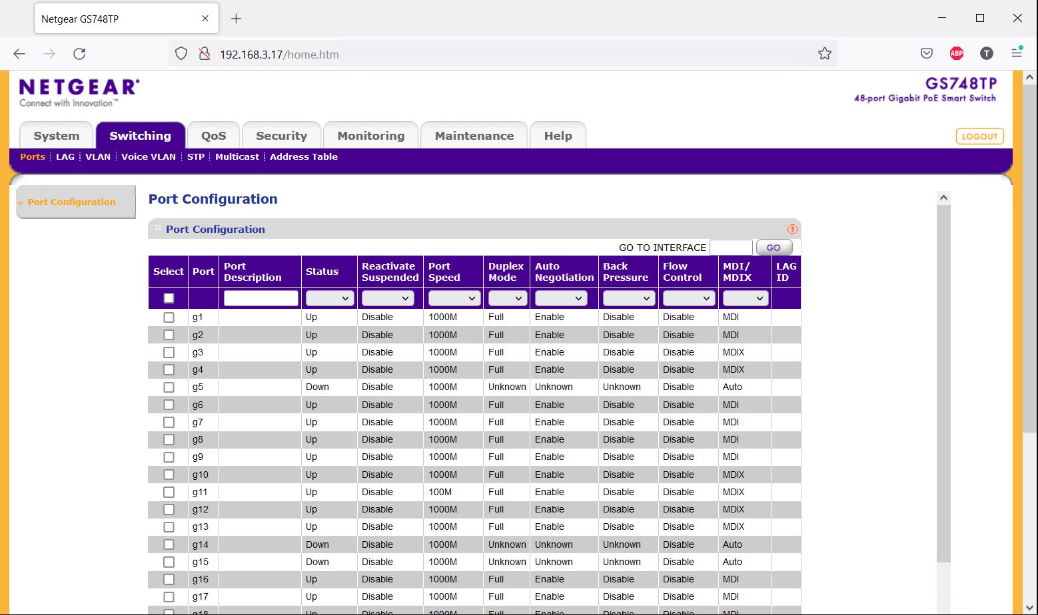Open the VLAN submenu item
This screenshot has width=1038, height=615.
pos(98,156)
